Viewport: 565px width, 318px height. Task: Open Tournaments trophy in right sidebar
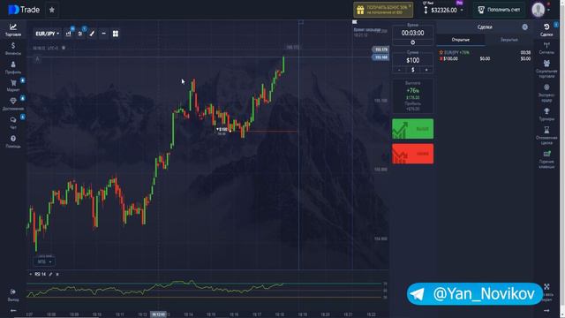(546, 114)
